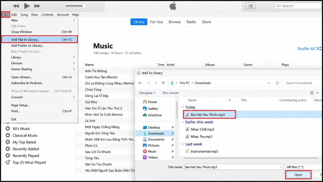Viewport: 323px width, 182px height.
Task: Expand the Home Sharing submenu
Action: 40,69
